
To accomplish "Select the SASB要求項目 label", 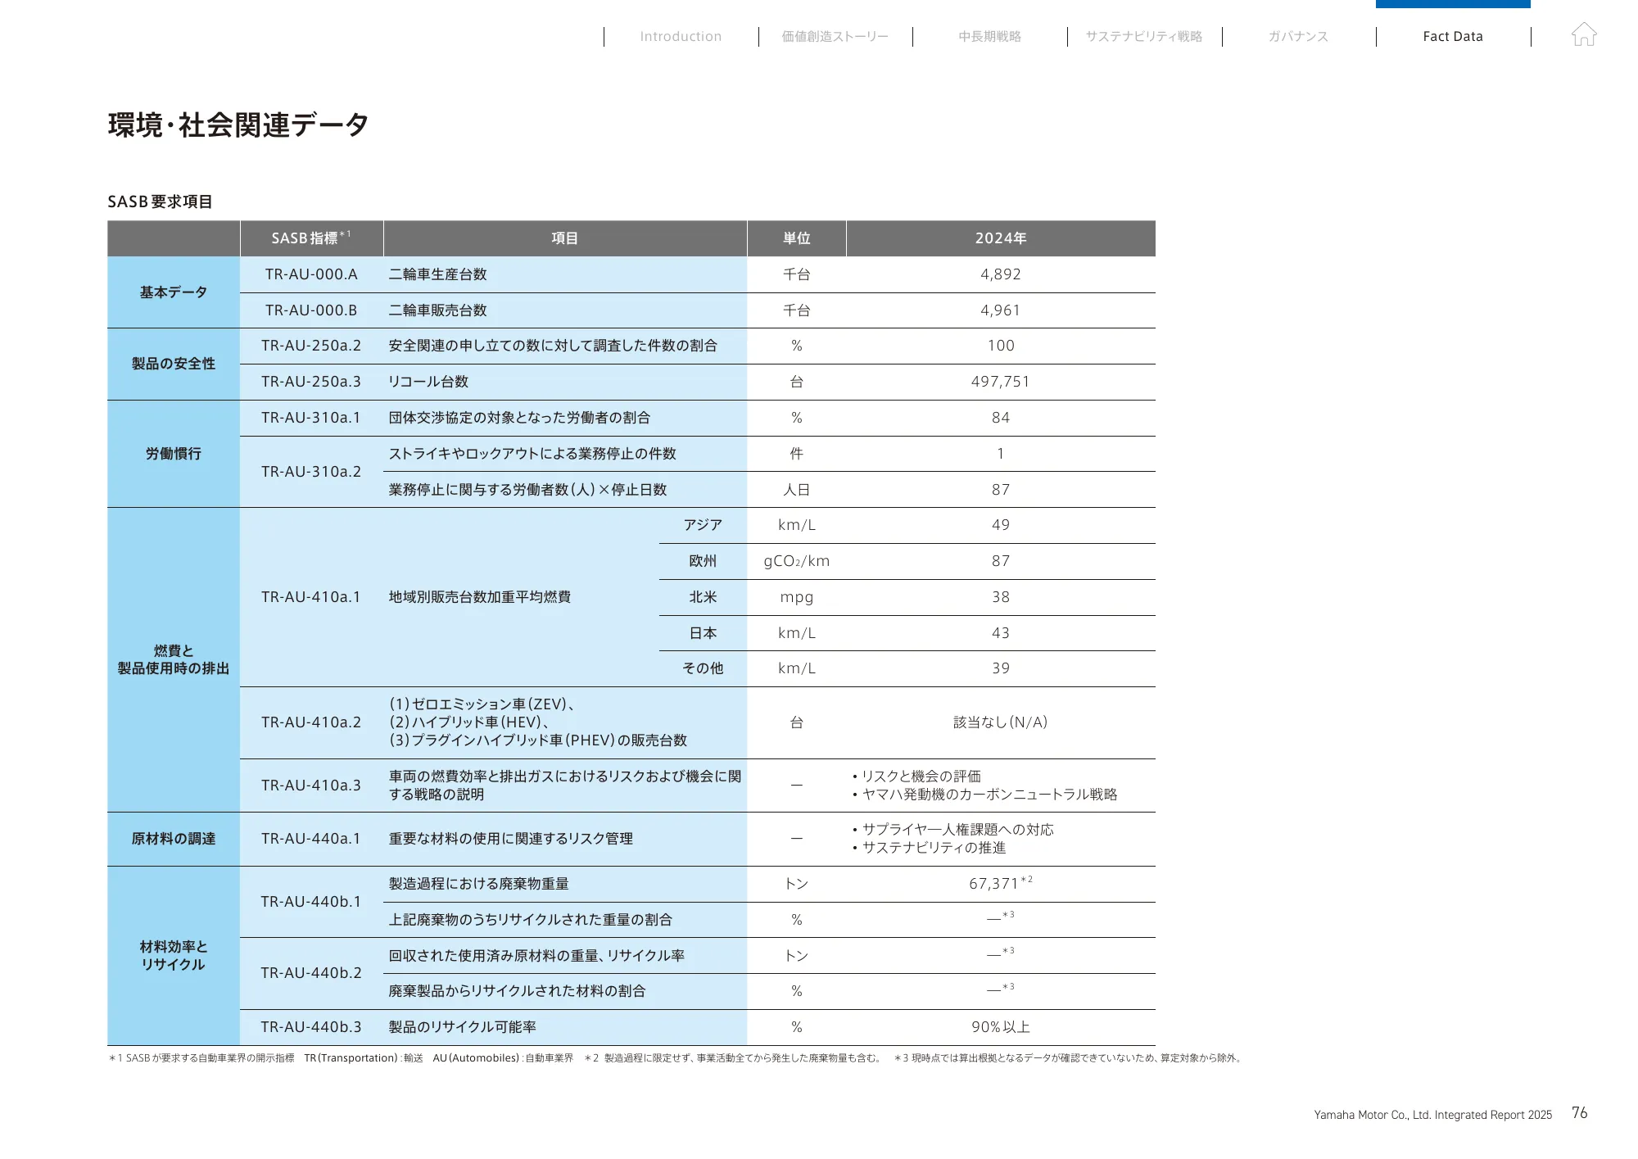I will 161,199.
